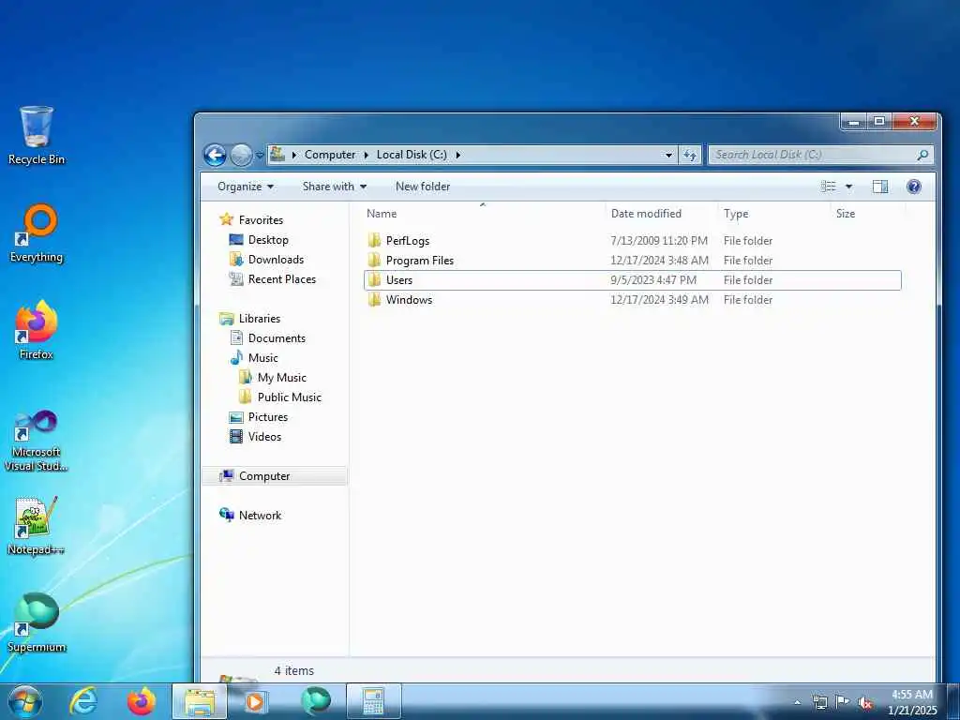Click the Explorer Forward arrow button
960x720 pixels.
click(241, 155)
